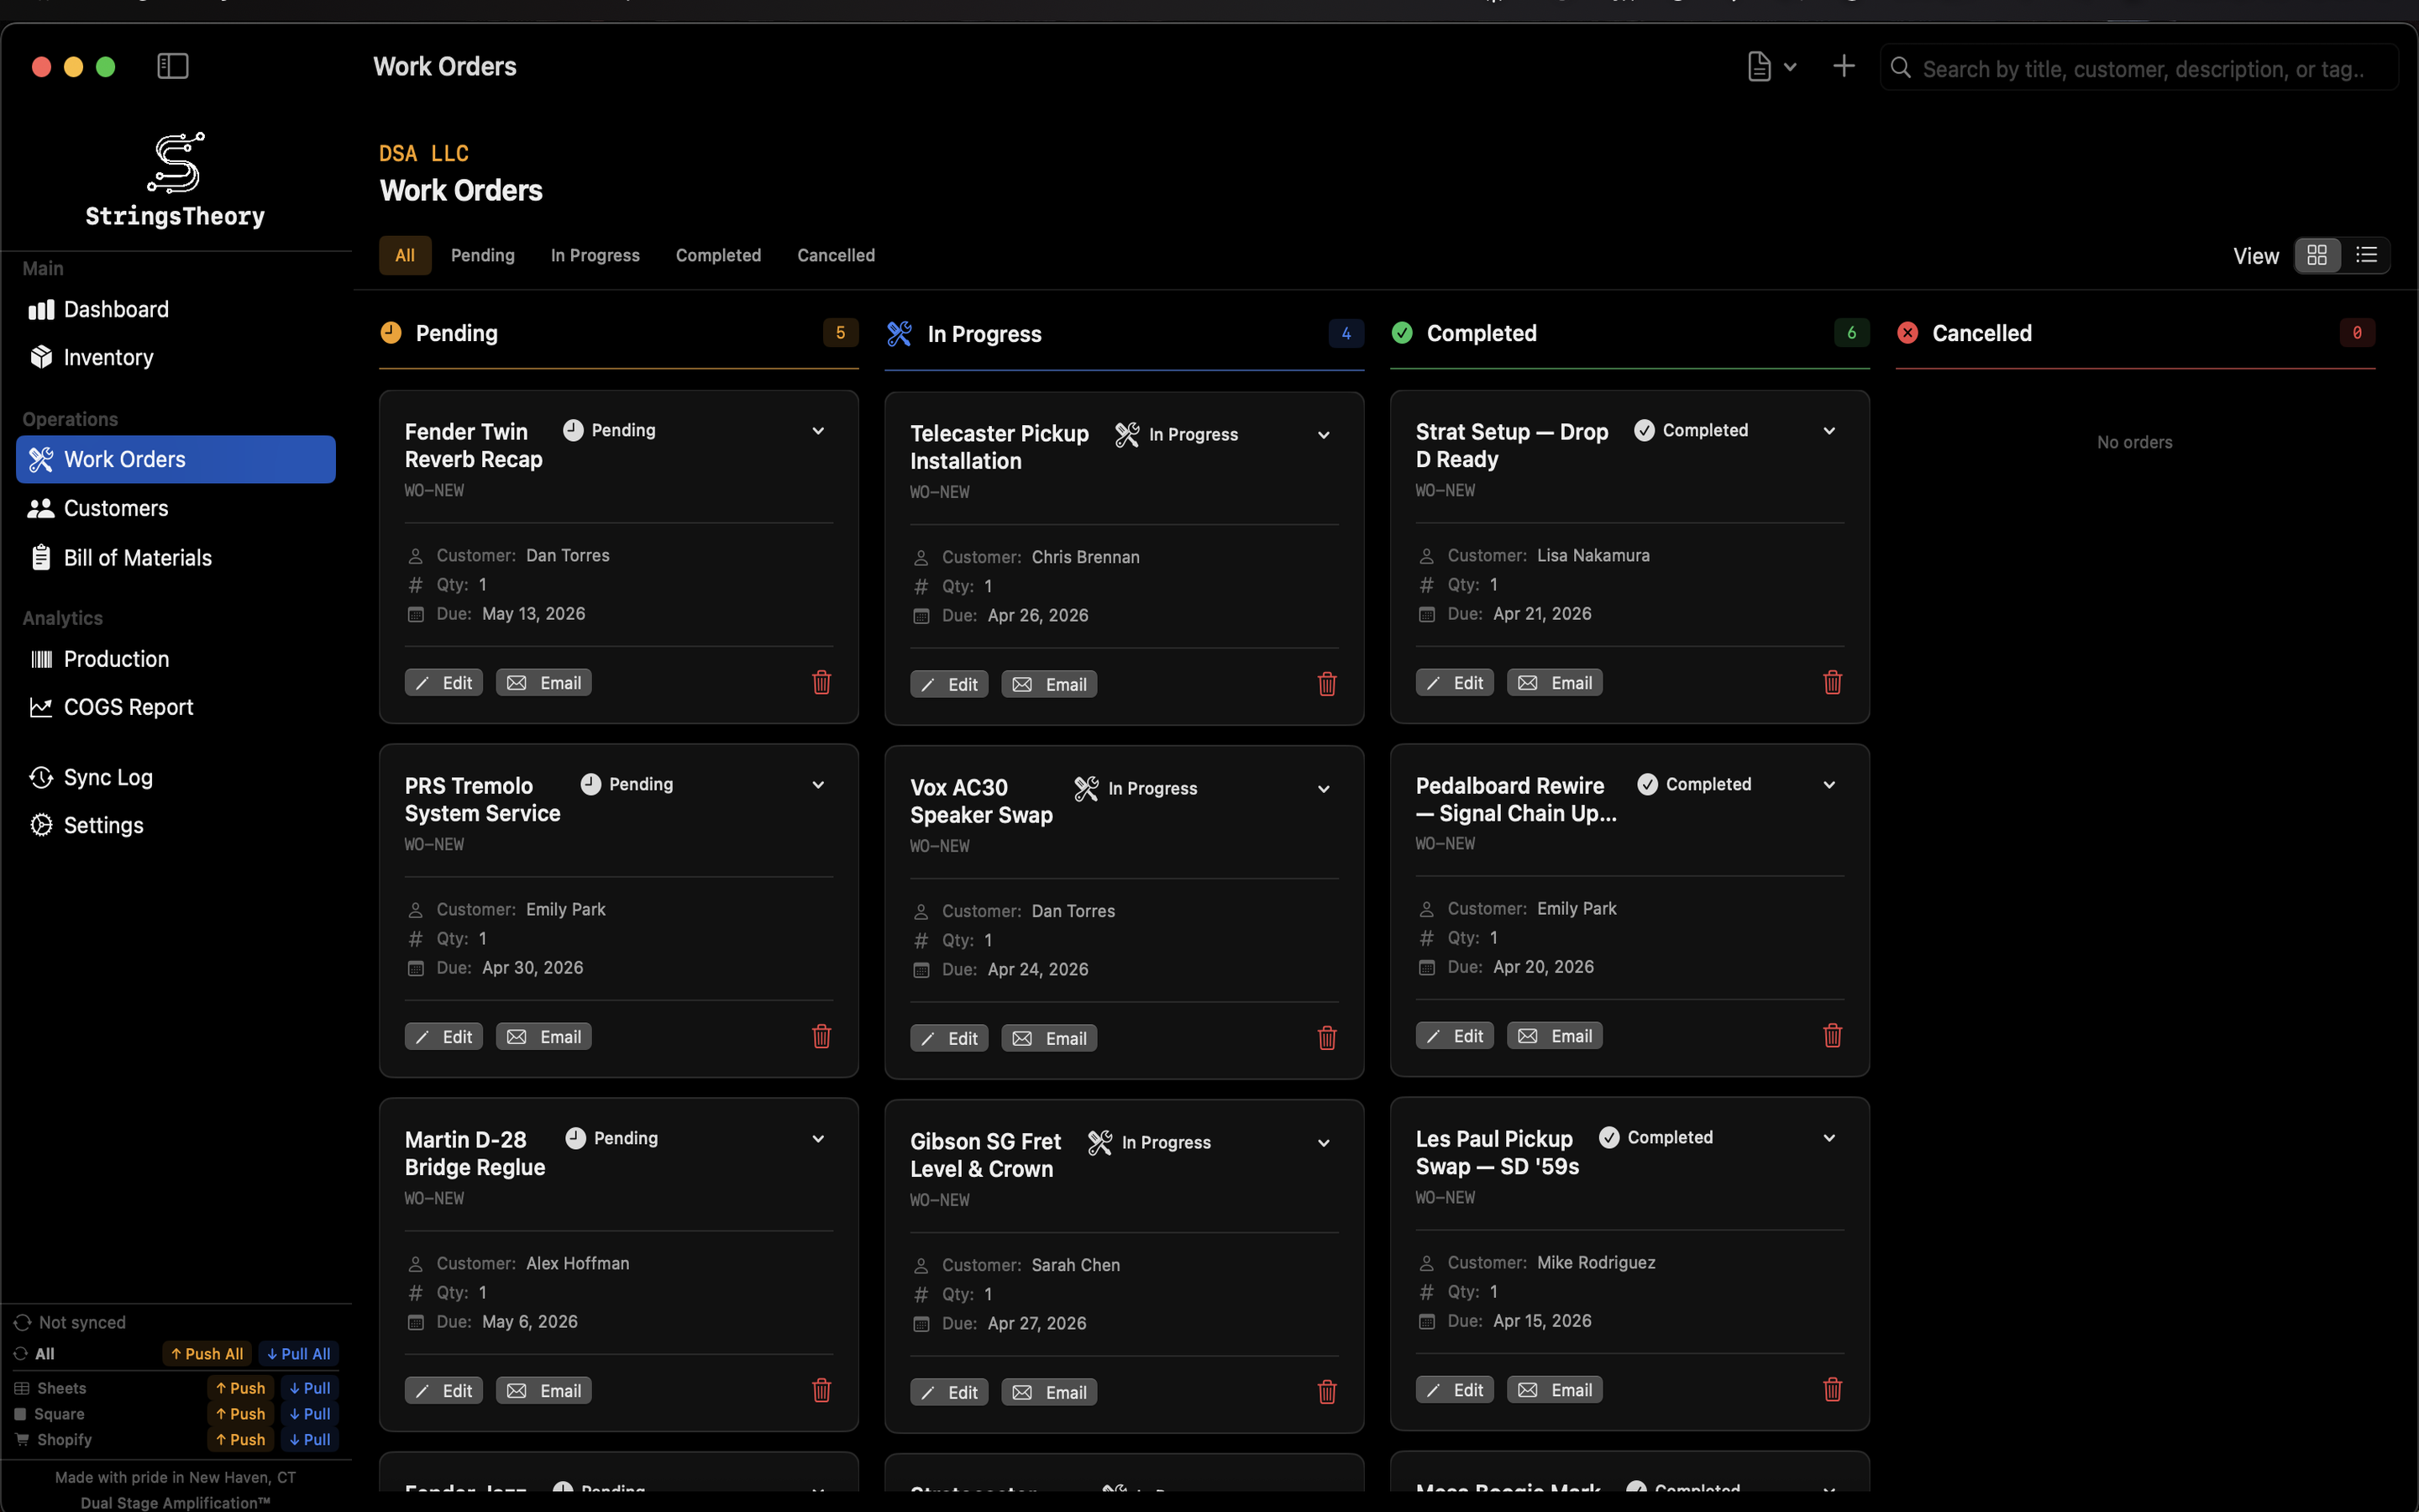
Task: Select Inventory in the sidebar
Action: pyautogui.click(x=108, y=357)
